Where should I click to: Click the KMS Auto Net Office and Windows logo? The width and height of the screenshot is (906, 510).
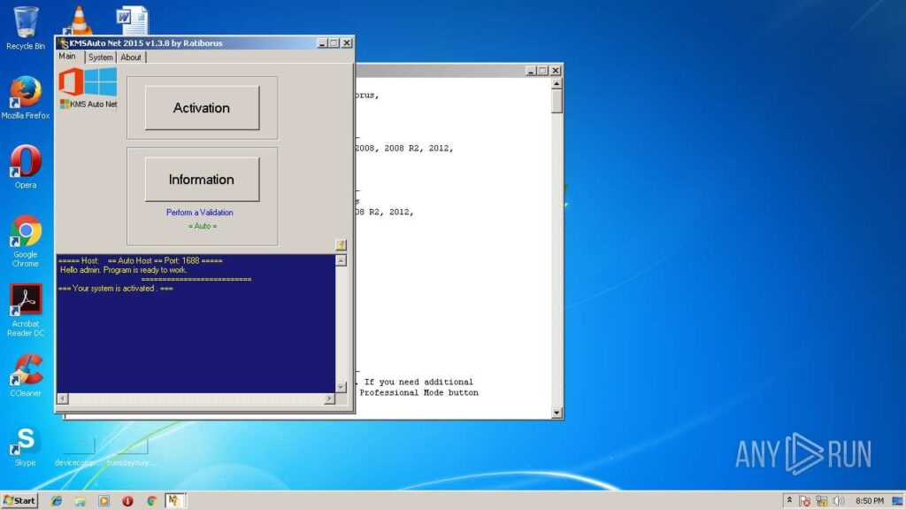88,88
